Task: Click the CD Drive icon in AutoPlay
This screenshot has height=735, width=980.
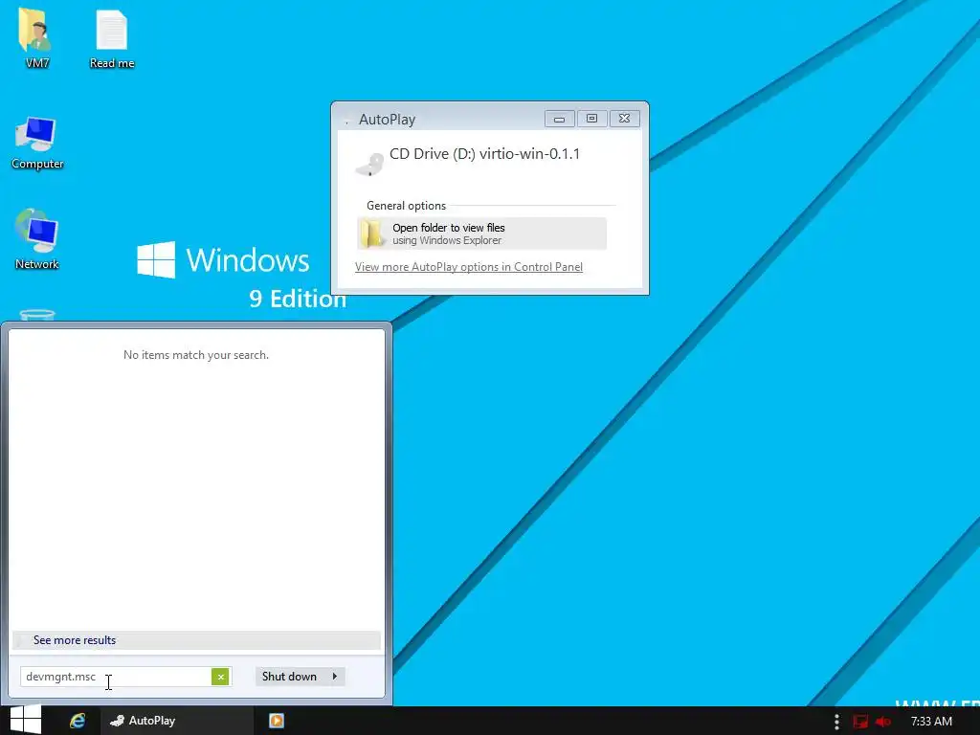Action: point(370,165)
